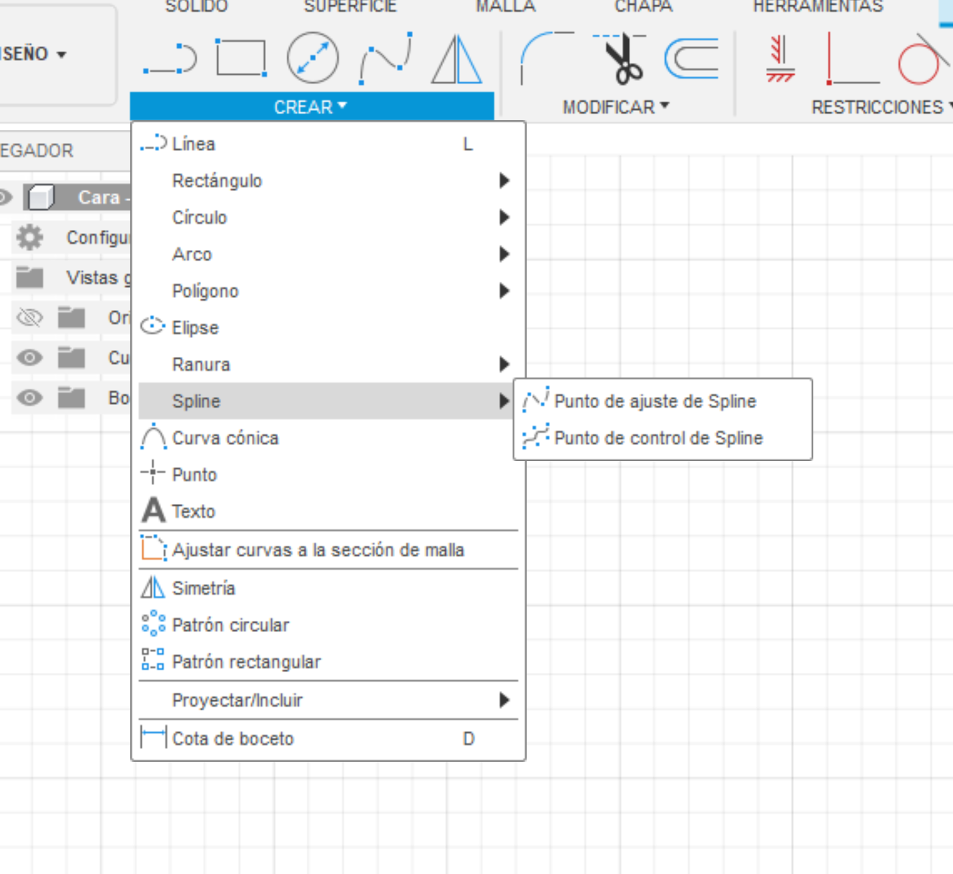Switch to the Herramientas tab

(818, 7)
